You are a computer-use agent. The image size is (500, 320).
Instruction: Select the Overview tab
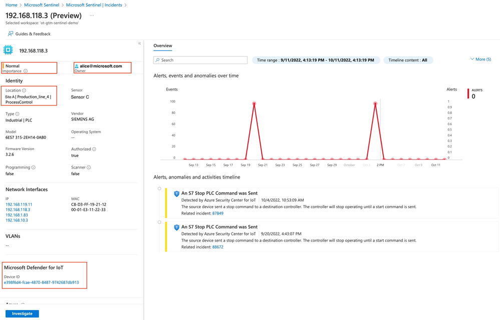click(x=163, y=46)
